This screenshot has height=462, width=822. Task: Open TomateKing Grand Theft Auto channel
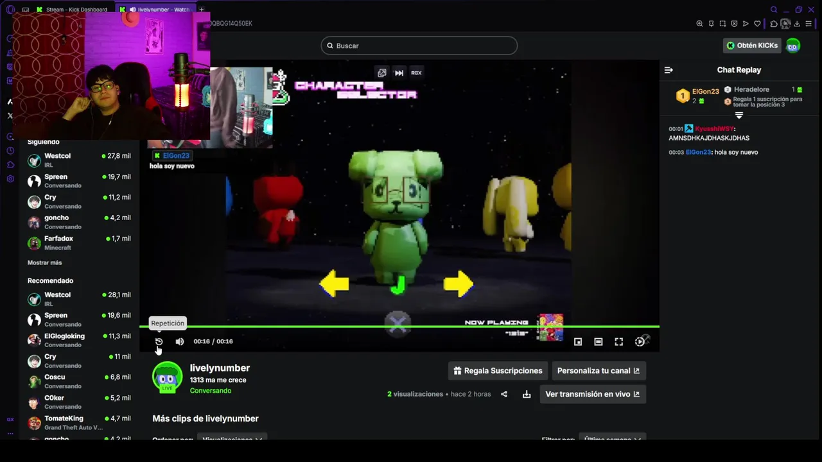pos(79,423)
